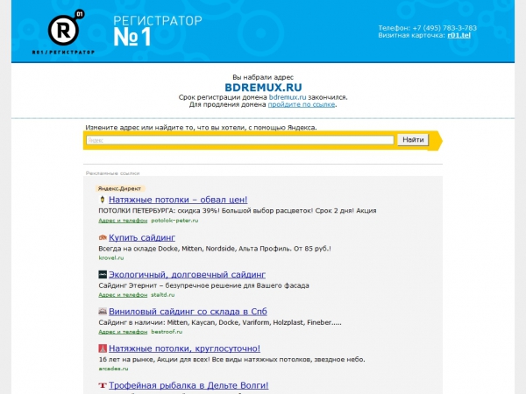This screenshot has width=526, height=394.
Task: Open the r01.tel business card link
Action: [x=458, y=36]
